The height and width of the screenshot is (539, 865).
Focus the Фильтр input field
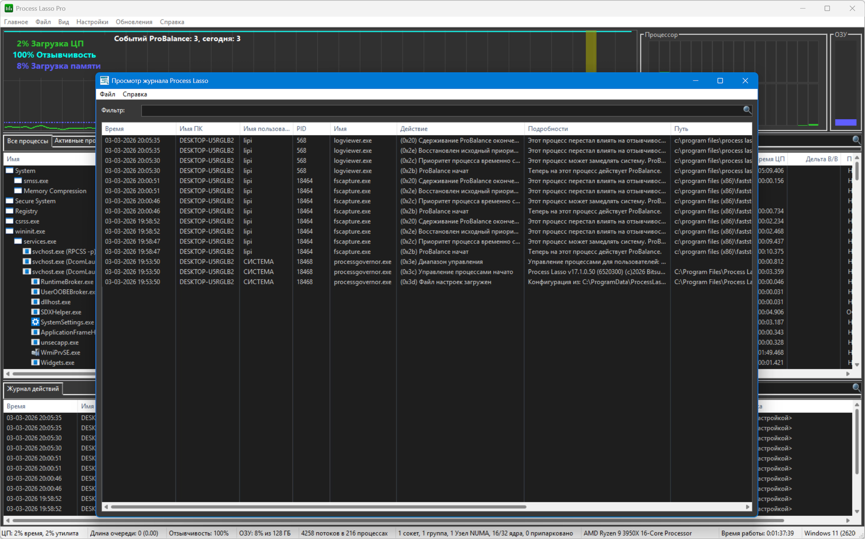[x=442, y=111]
